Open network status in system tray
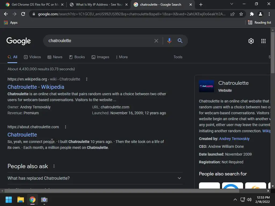The width and height of the screenshot is (275, 206). coord(243,200)
